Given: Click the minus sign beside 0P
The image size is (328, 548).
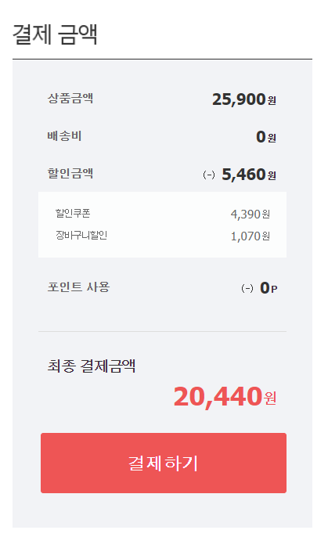Looking at the screenshot, I should pos(247,288).
